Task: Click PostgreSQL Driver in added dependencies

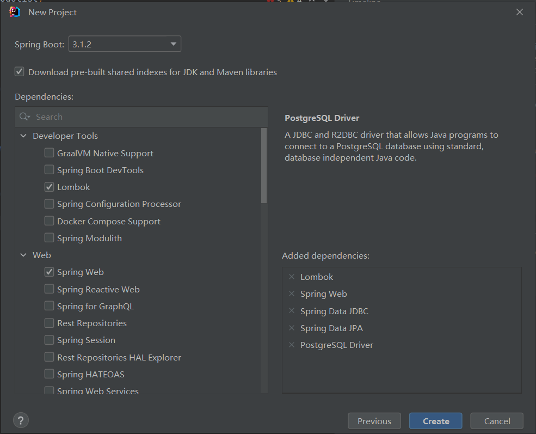Action: 337,345
